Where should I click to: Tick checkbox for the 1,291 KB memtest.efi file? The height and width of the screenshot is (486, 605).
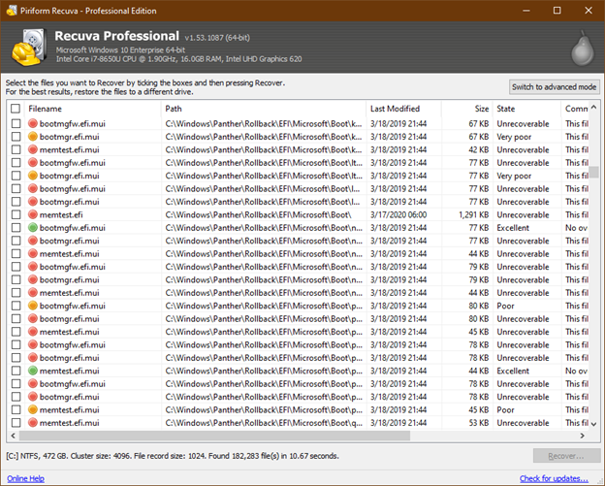click(15, 214)
